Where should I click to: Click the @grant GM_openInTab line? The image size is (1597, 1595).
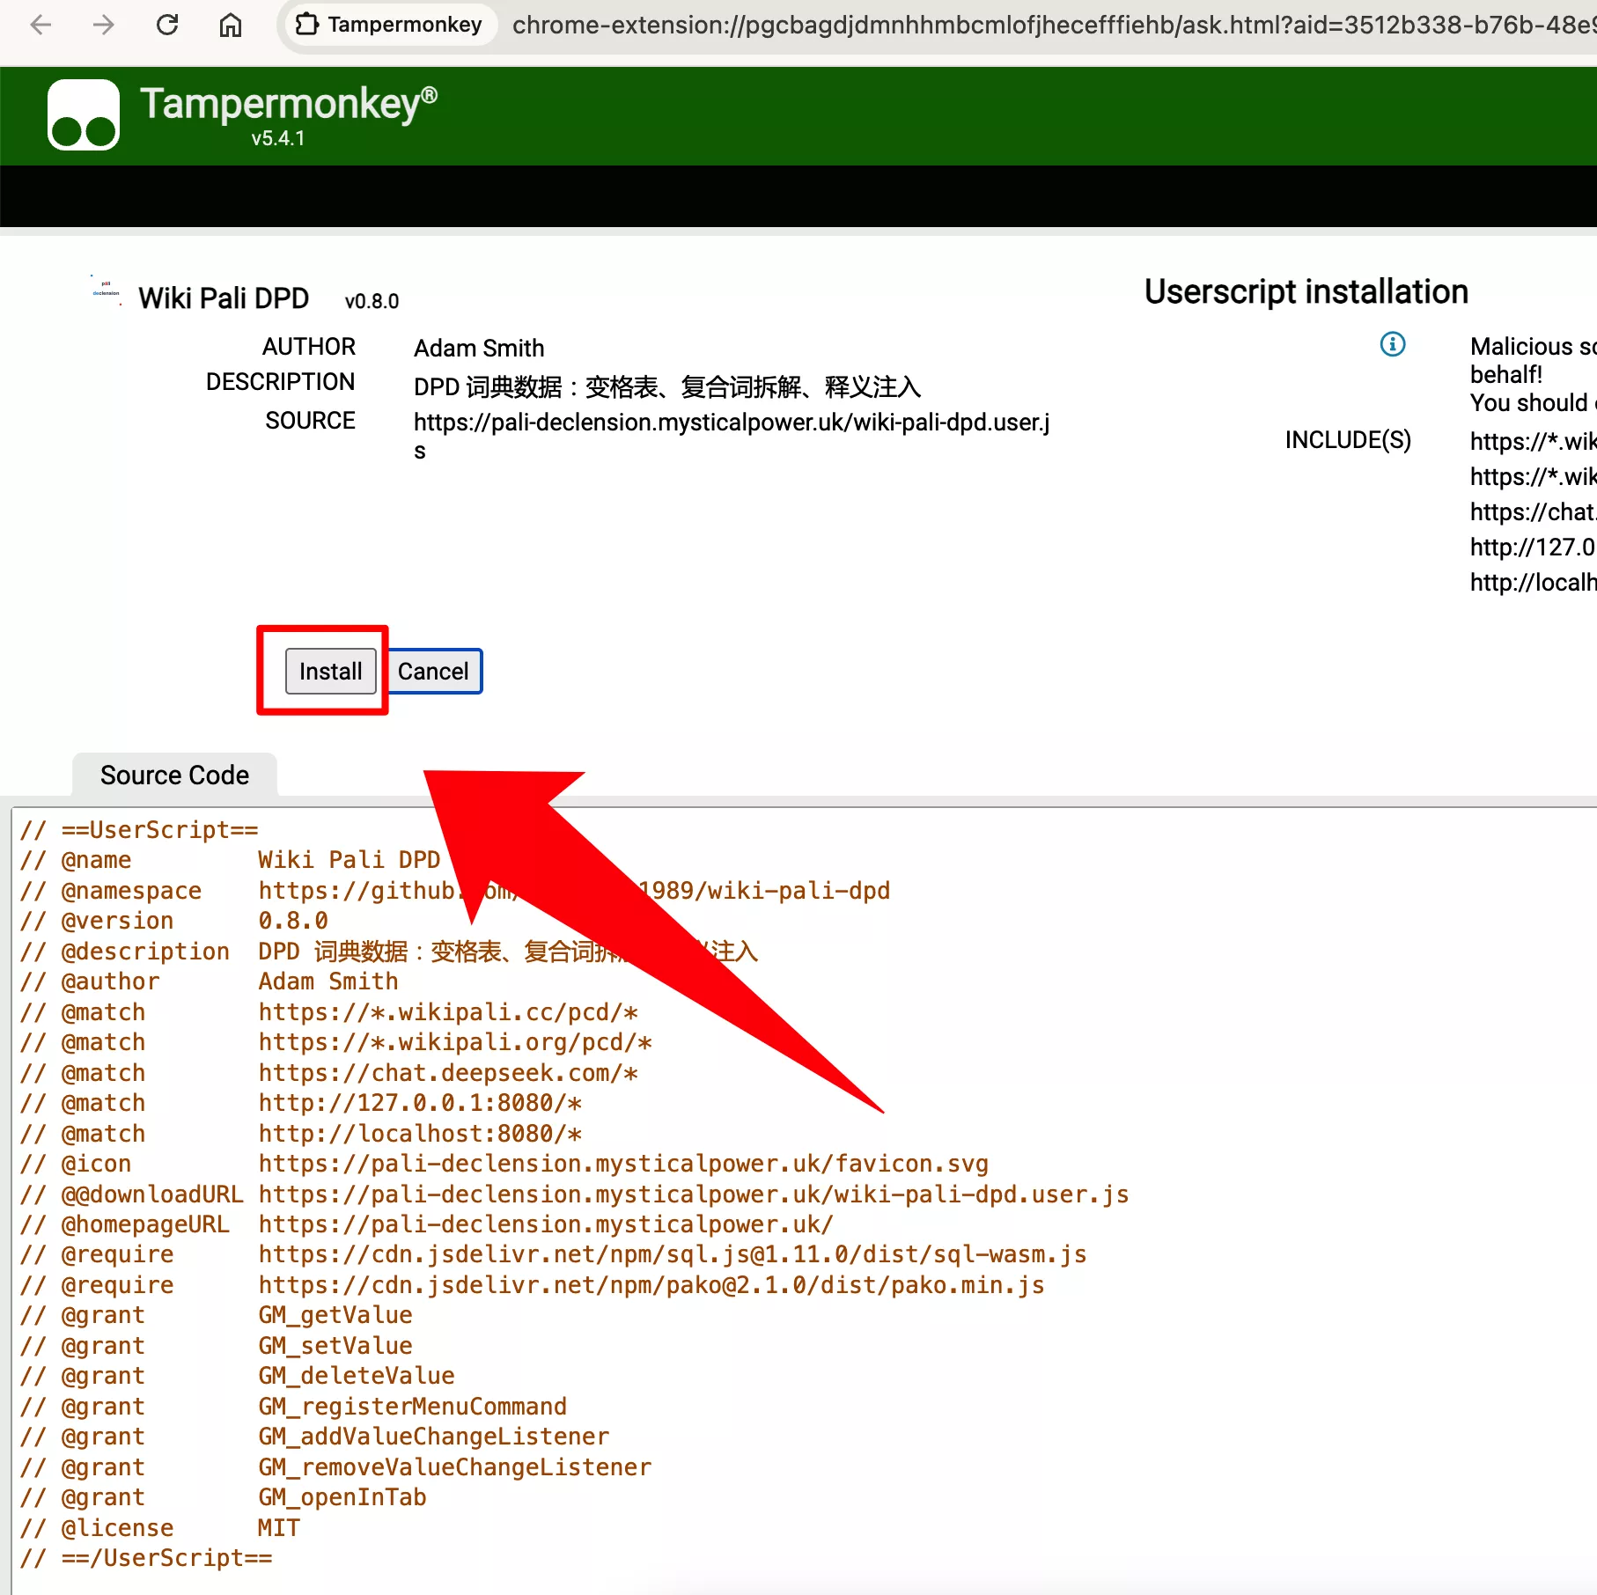pyautogui.click(x=224, y=1497)
